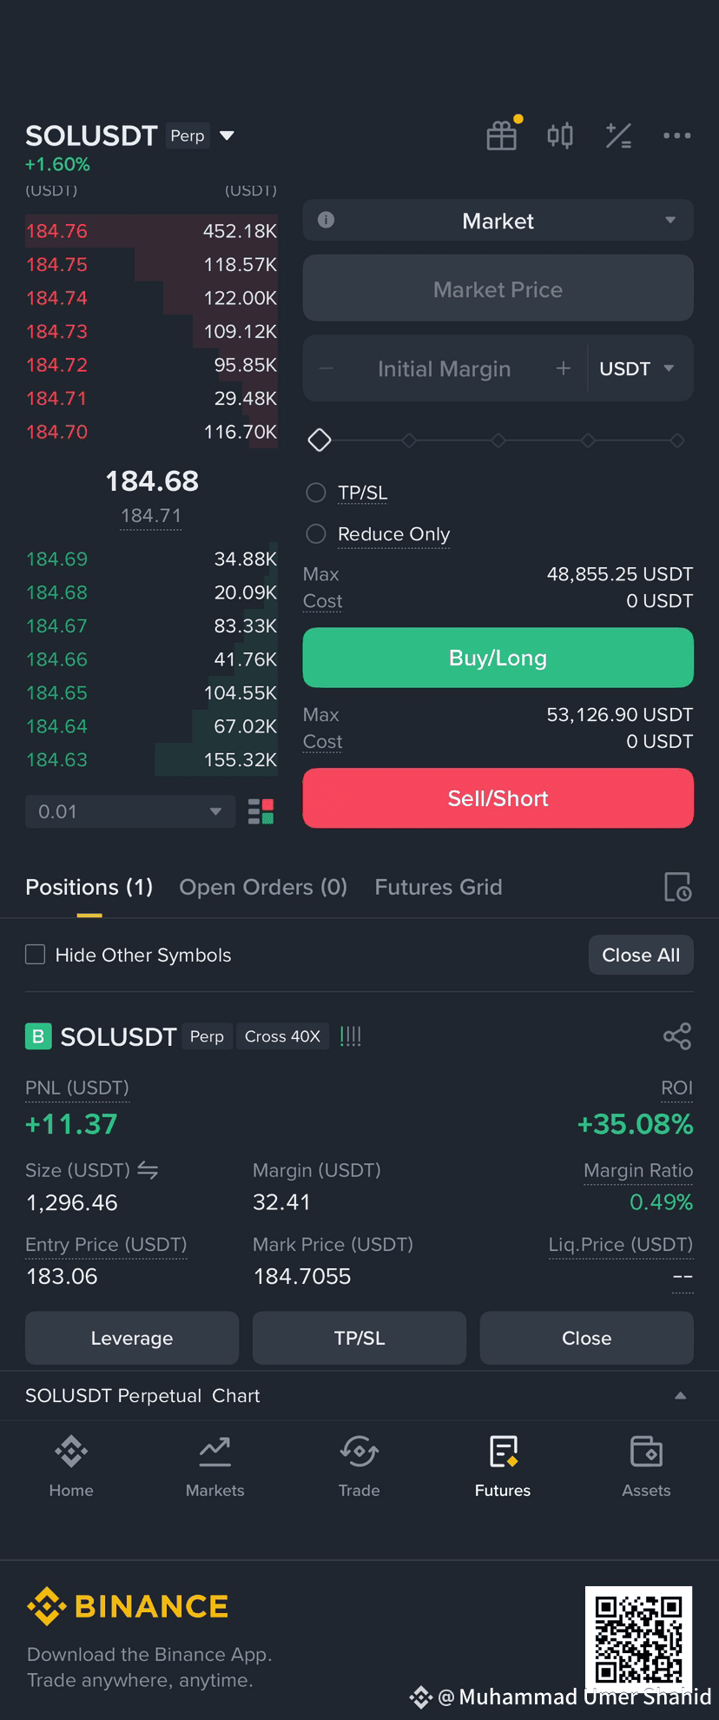Screen dimensions: 719x1720
Task: Tap the Buy/Long button
Action: (498, 658)
